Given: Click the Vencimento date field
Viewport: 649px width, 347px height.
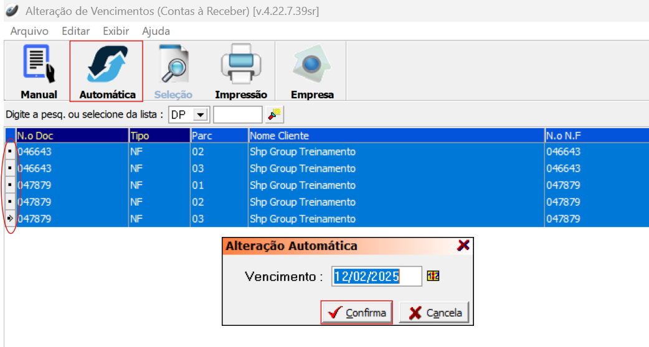Looking at the screenshot, I should [377, 276].
